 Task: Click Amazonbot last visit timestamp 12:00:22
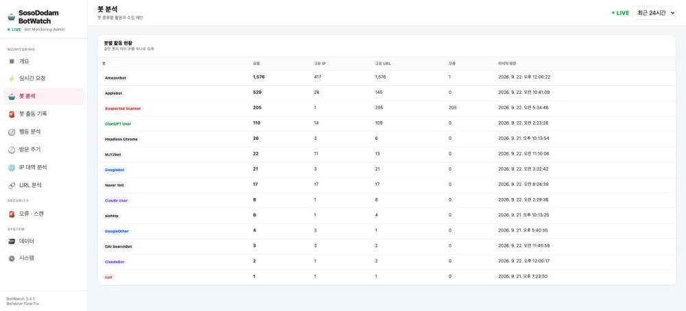(x=524, y=77)
